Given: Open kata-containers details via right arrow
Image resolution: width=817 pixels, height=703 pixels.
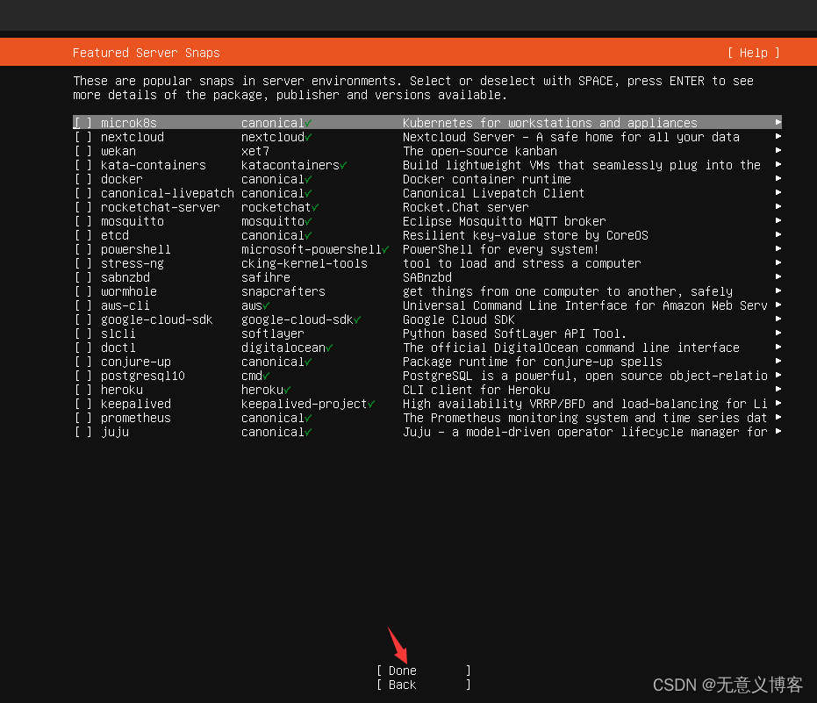Looking at the screenshot, I should coord(778,165).
